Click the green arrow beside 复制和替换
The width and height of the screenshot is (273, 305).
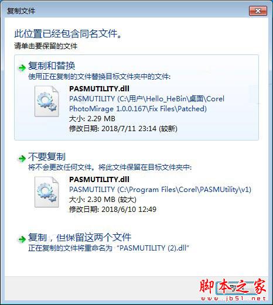point(22,68)
